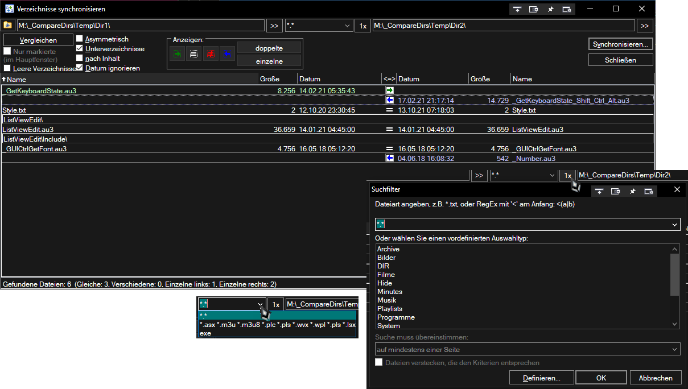Click the green copy-to-right arrow filter icon

coord(178,54)
